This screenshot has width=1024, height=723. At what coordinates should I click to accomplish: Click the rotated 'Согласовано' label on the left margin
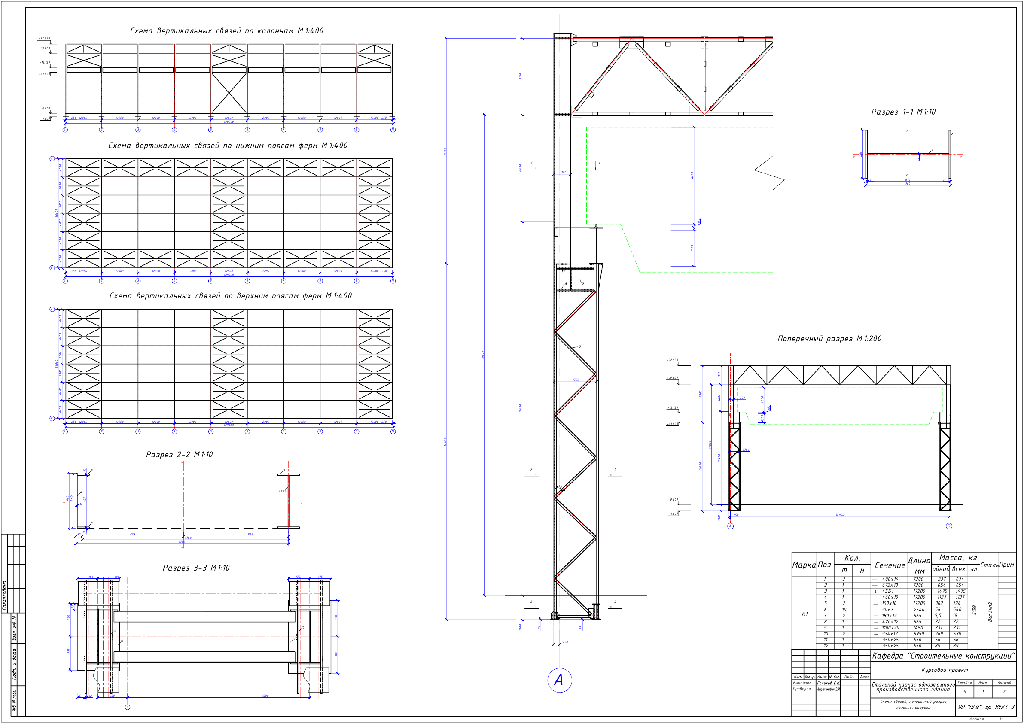(x=4, y=595)
